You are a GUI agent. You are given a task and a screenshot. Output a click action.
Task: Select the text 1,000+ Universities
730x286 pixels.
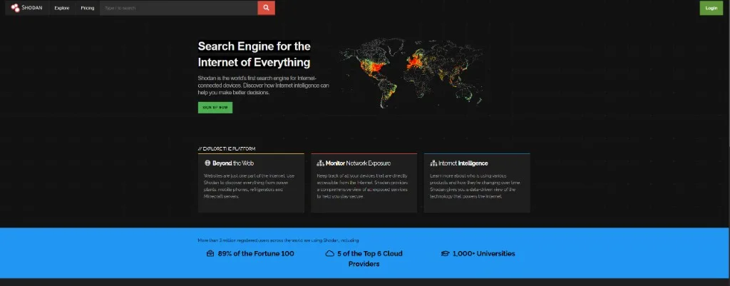[484, 254]
